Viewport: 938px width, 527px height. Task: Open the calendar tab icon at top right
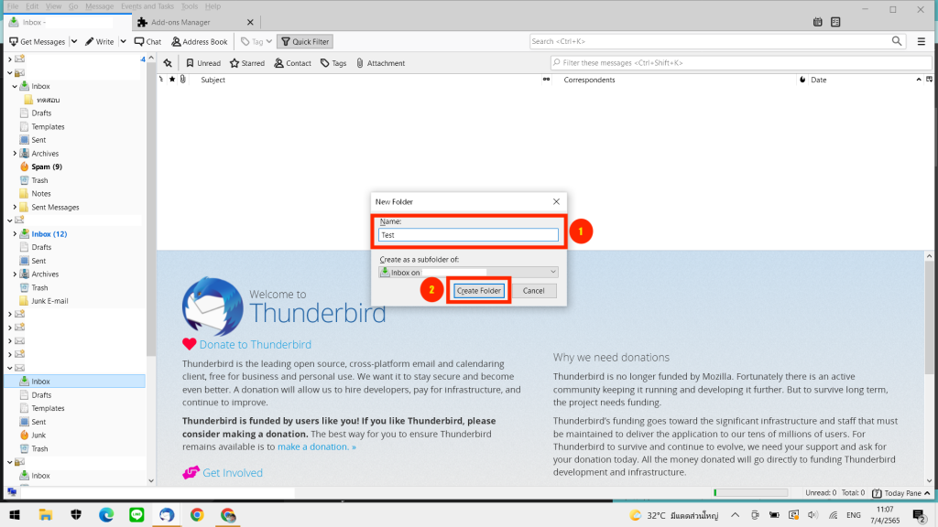(x=817, y=22)
